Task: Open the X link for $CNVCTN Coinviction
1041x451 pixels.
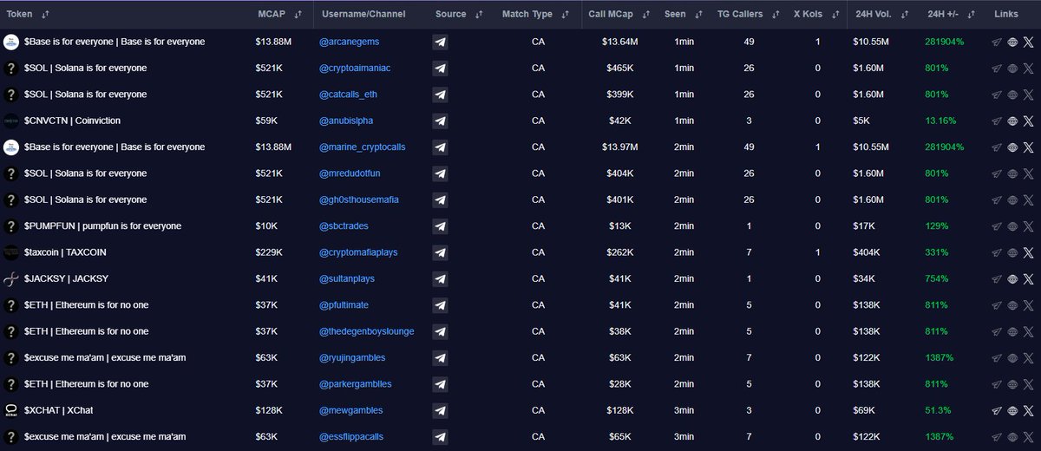Action: coord(1029,121)
